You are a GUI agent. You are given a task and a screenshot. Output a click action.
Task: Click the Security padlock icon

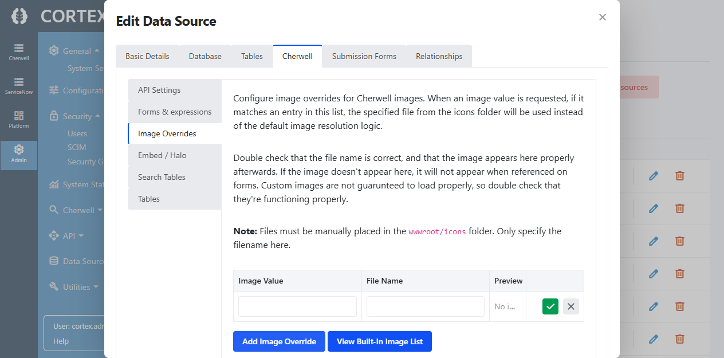[x=54, y=116]
